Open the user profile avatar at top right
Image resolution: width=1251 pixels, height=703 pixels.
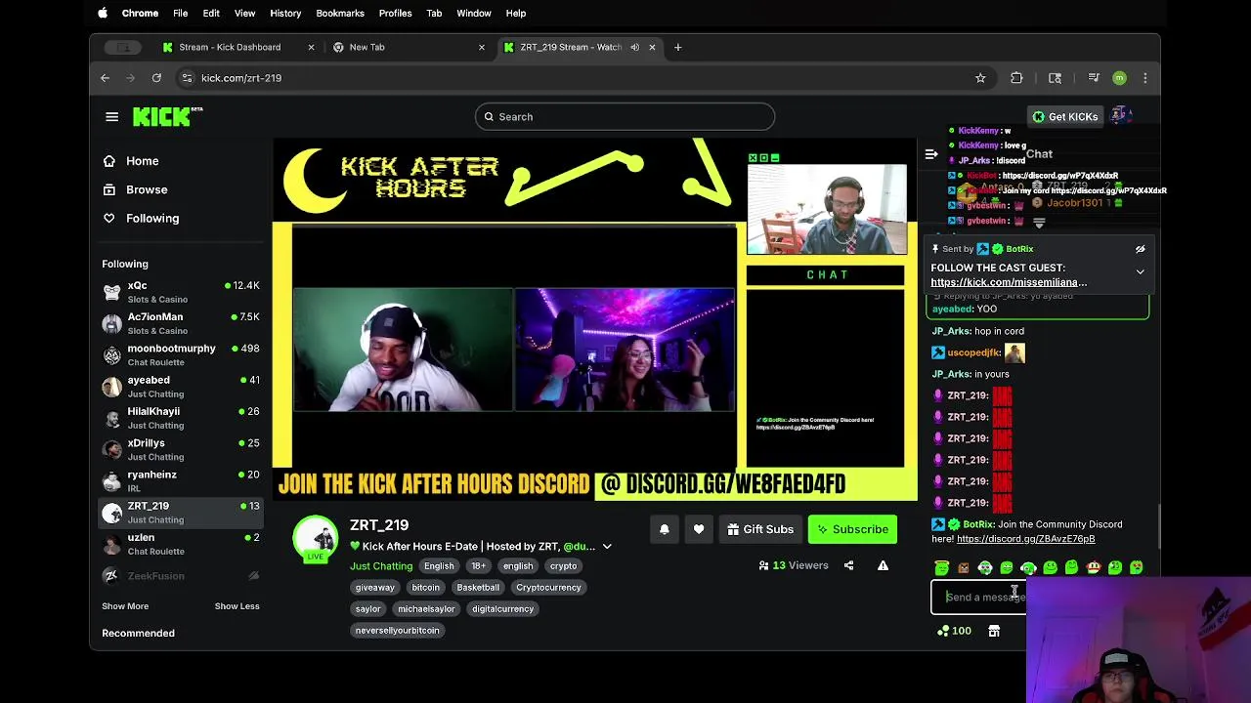[x=1122, y=116]
